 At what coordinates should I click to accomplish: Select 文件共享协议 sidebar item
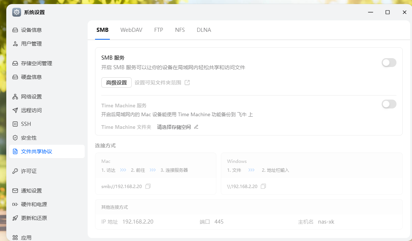(x=47, y=151)
